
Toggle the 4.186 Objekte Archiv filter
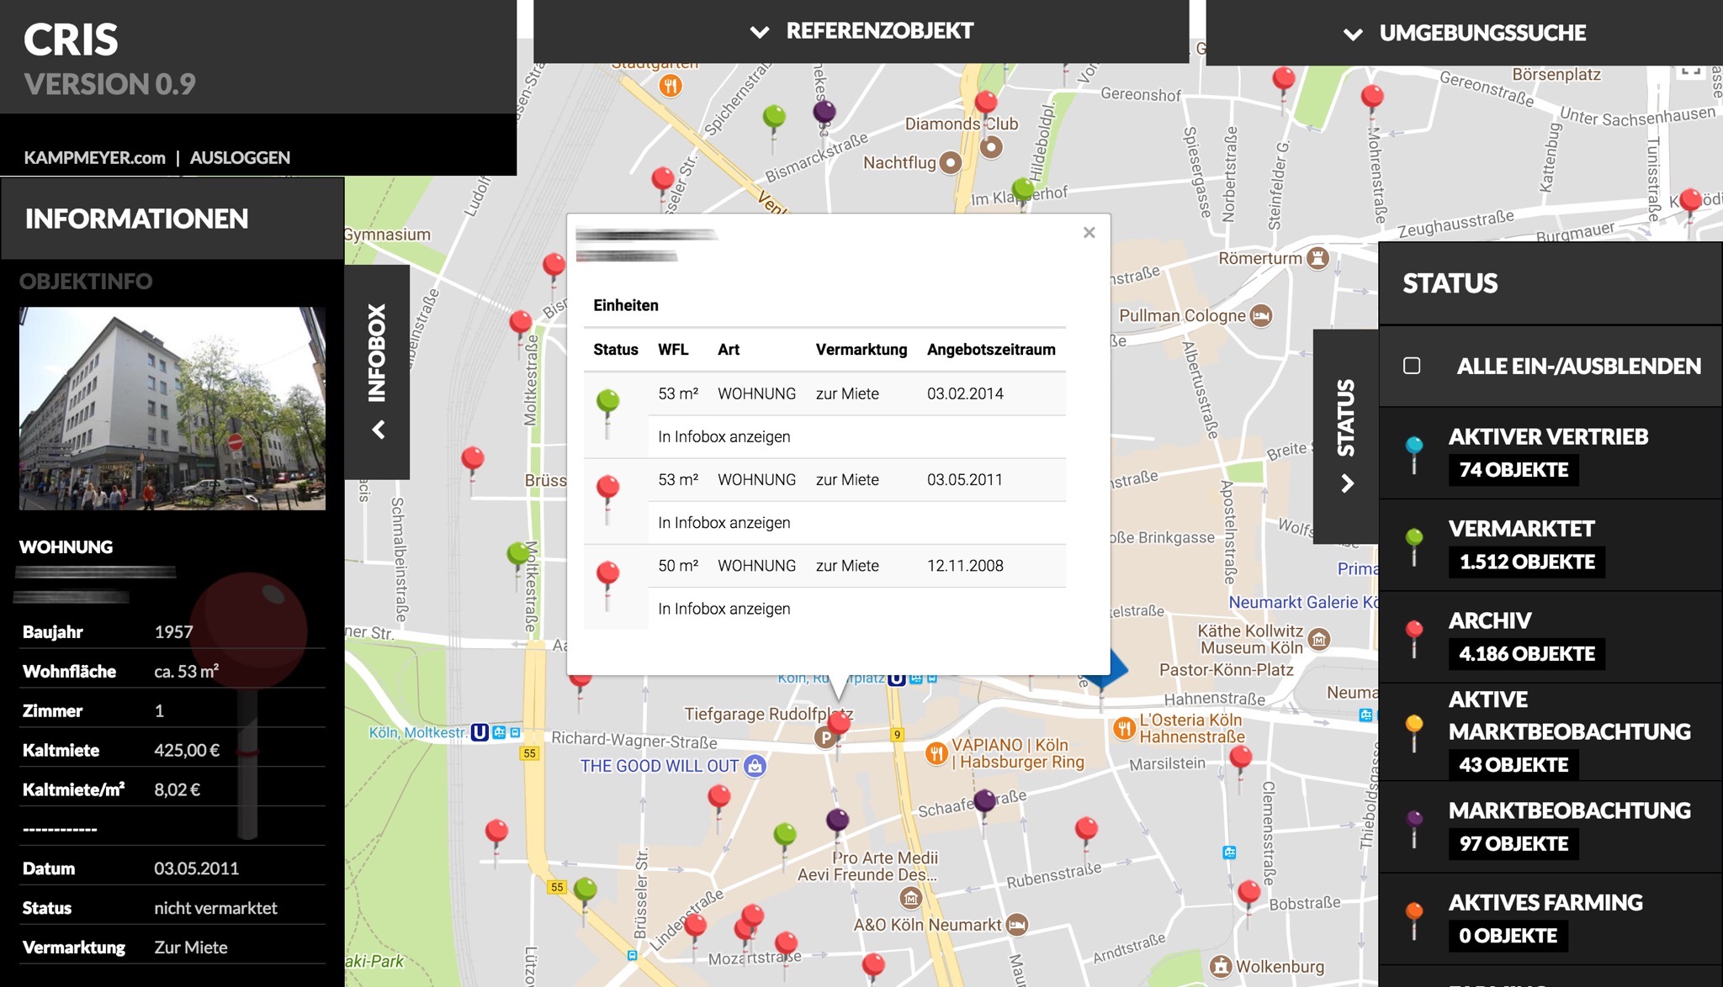click(x=1526, y=653)
